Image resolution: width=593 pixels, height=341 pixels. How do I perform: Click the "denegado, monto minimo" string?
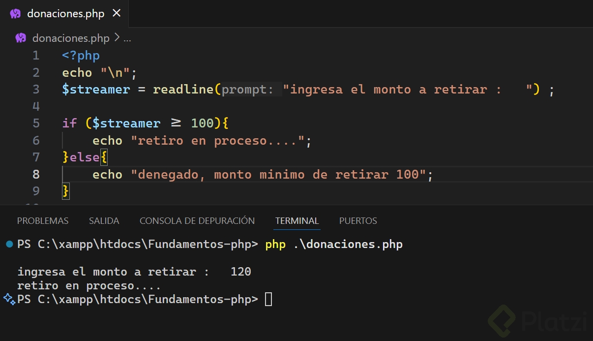pyautogui.click(x=278, y=175)
